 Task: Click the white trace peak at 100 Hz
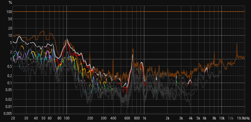[x=67, y=39]
